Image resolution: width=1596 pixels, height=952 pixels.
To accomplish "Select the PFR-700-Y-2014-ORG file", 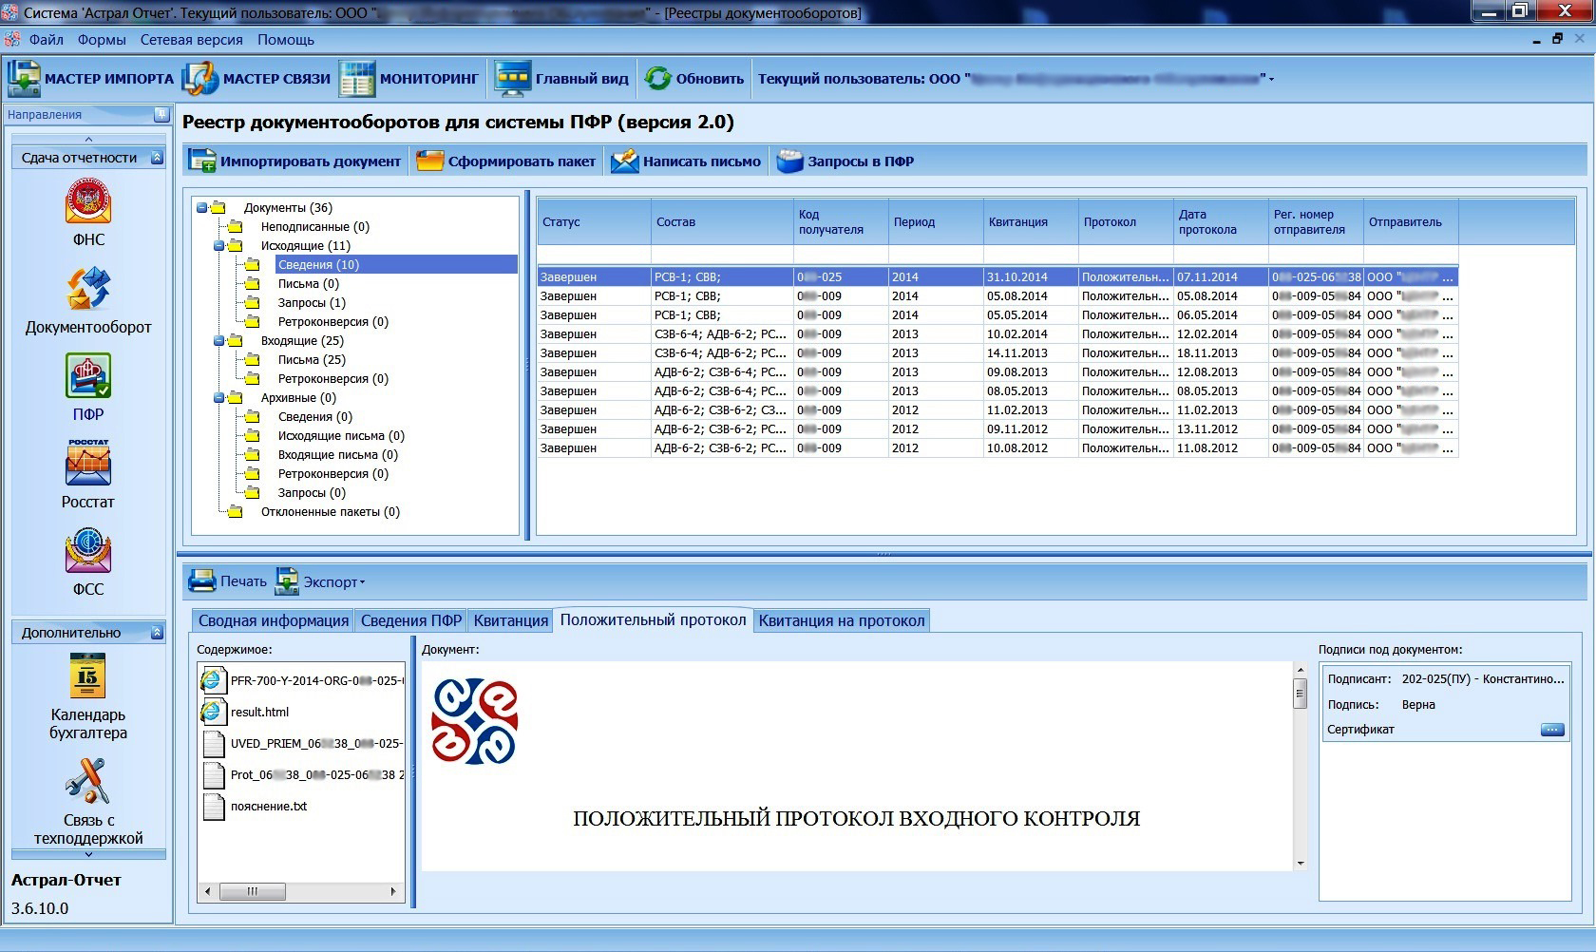I will pyautogui.click(x=302, y=680).
